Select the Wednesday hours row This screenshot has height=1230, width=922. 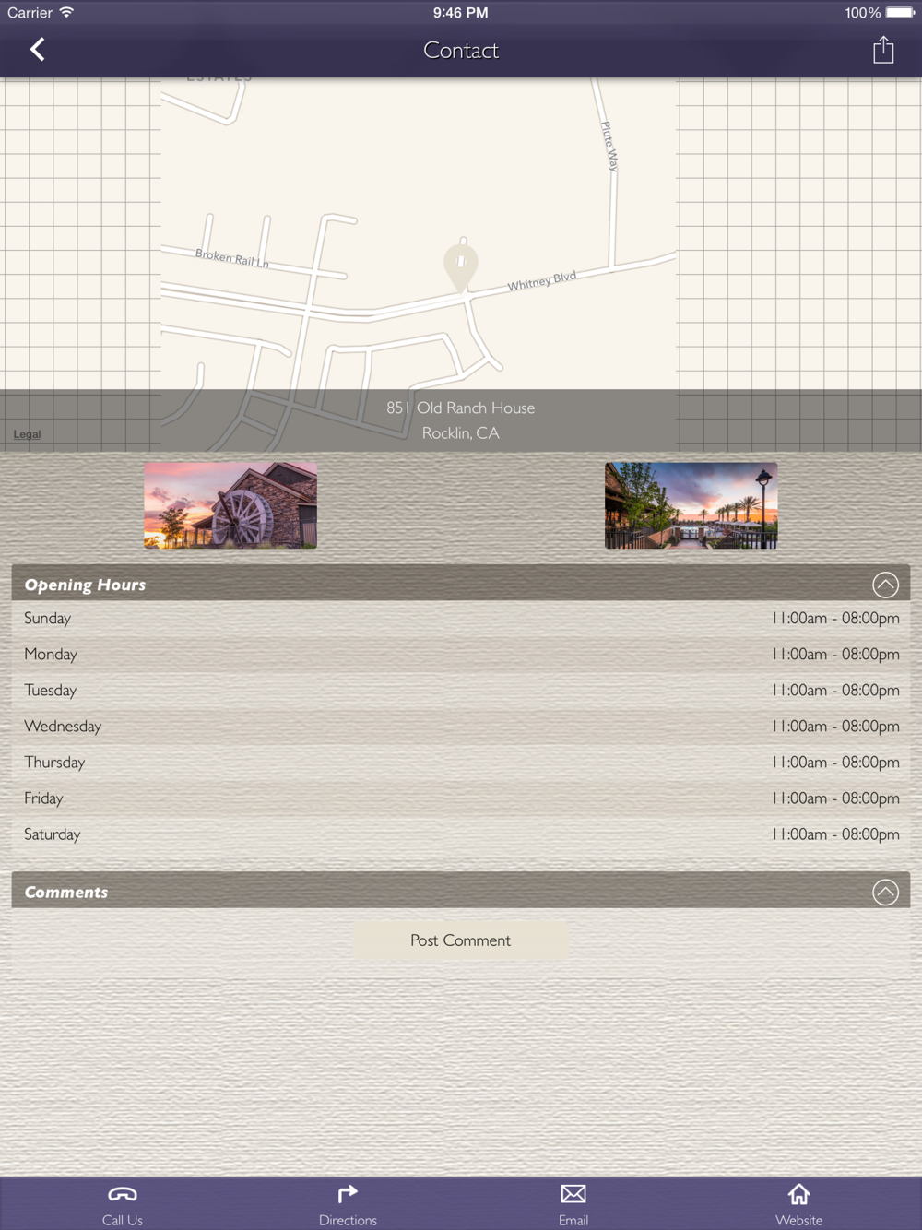pyautogui.click(x=461, y=727)
